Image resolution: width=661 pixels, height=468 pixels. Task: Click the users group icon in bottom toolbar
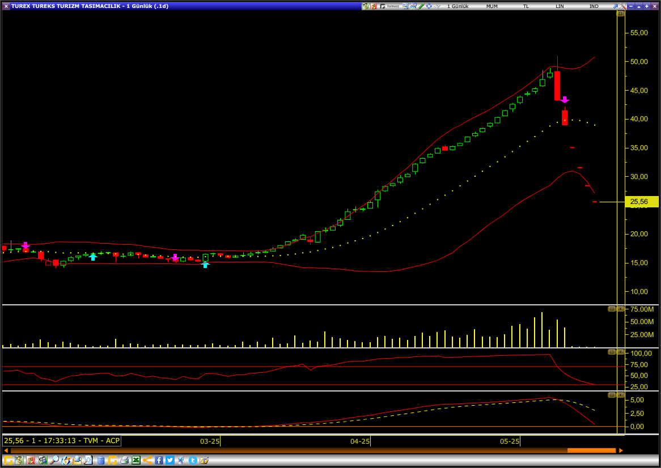[x=43, y=461]
